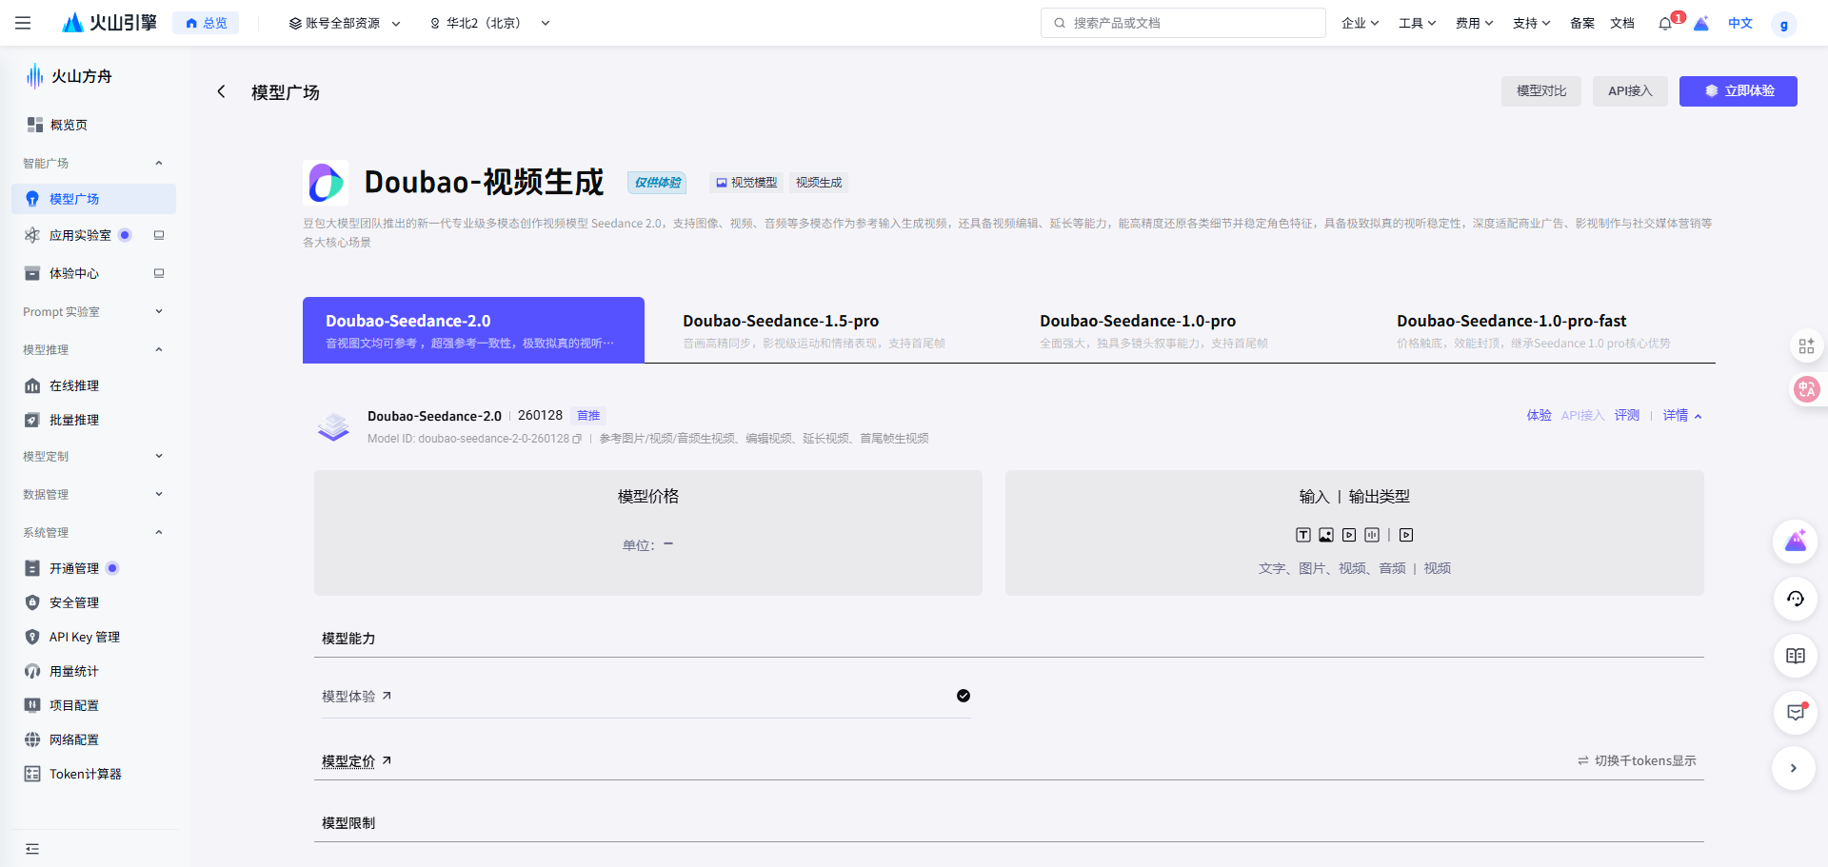Open Token计算器 in the sidebar
The width and height of the screenshot is (1828, 867).
[93, 774]
